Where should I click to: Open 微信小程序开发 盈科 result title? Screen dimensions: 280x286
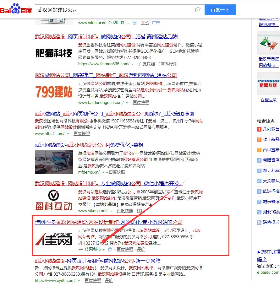(109, 184)
